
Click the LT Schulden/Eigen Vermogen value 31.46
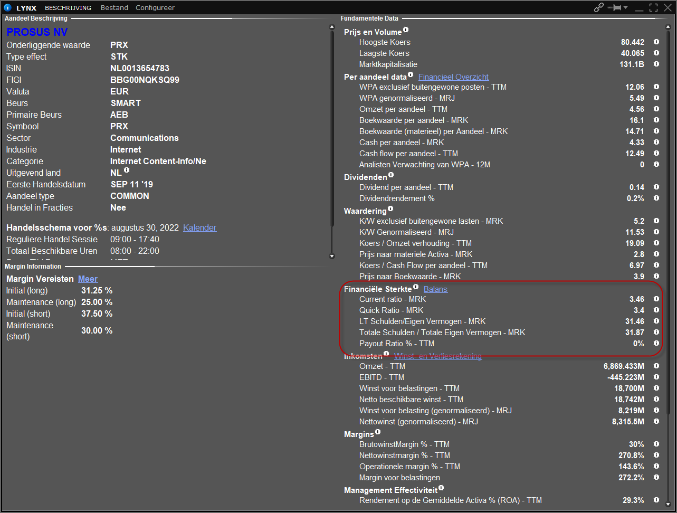635,321
